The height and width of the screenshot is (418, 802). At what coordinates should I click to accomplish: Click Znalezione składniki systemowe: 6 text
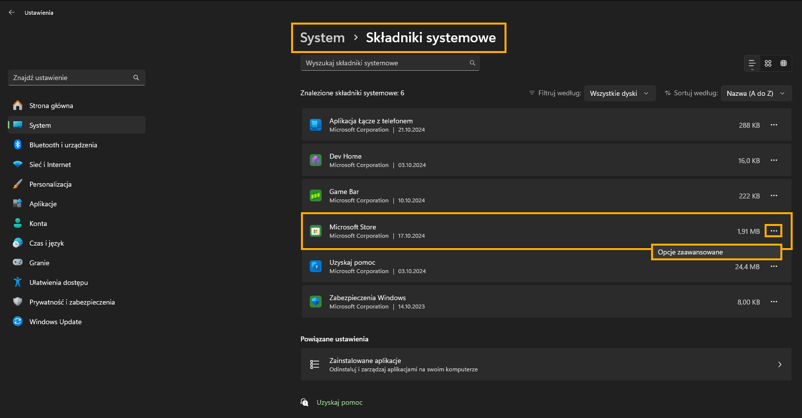click(353, 93)
